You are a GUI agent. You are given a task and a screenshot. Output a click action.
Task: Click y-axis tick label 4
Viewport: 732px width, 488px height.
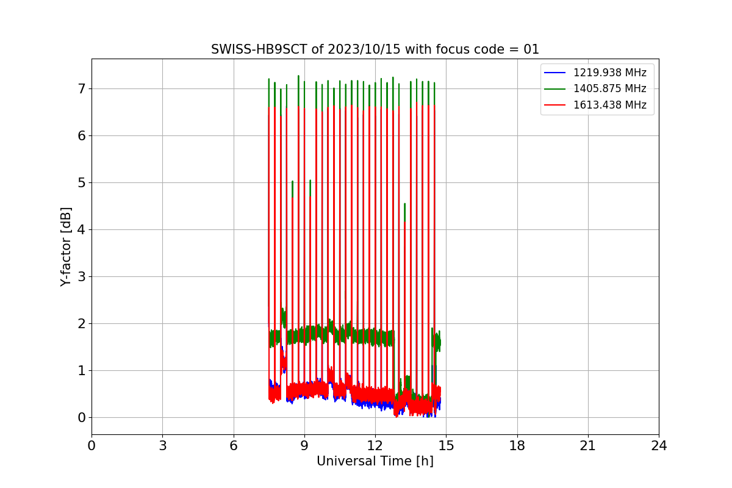[x=81, y=230]
